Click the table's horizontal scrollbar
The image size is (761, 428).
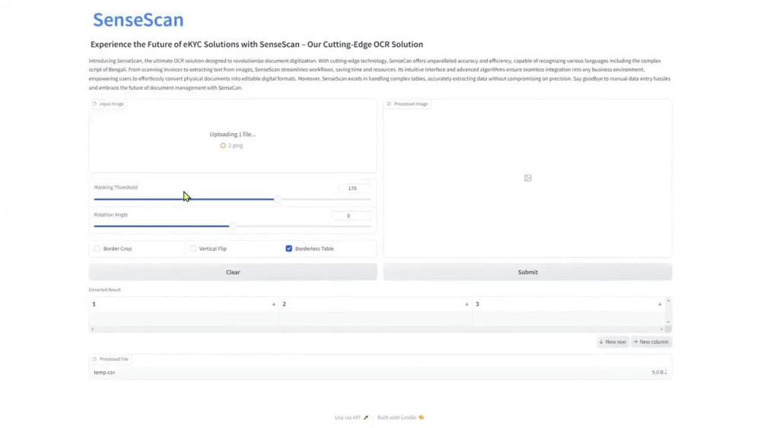377,329
